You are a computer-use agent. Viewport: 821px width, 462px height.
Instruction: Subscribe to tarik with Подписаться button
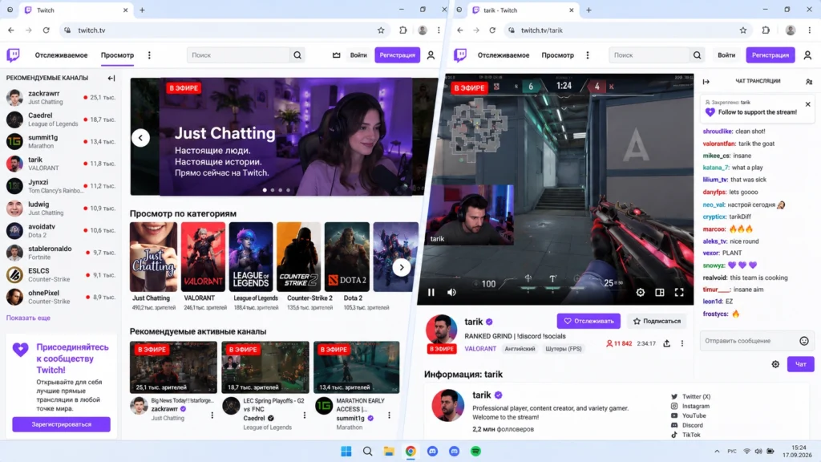(x=657, y=321)
